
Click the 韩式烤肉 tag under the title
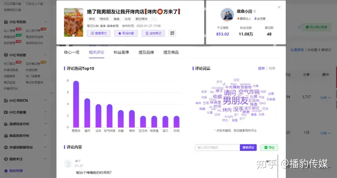pyautogui.click(x=141, y=19)
